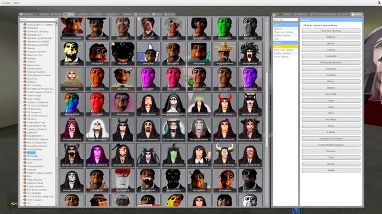Pick the pink-faced purple-hooded nun NPC
382x214 pixels.
point(97,155)
